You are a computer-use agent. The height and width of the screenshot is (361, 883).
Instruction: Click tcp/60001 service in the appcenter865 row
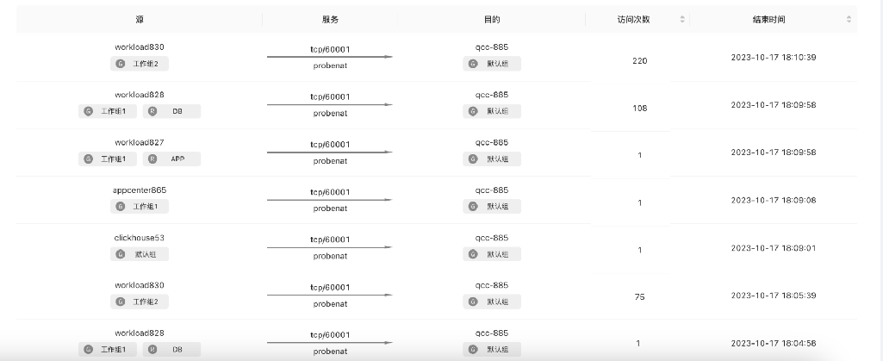pos(330,192)
